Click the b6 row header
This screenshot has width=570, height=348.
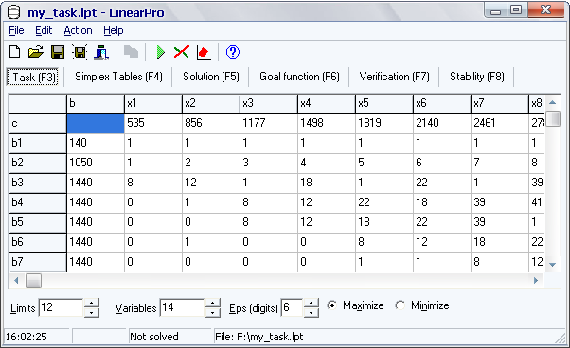coord(38,242)
